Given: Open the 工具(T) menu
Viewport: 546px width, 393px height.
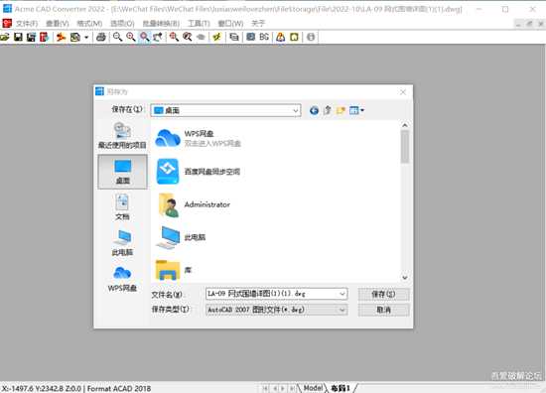Looking at the screenshot, I should coord(199,24).
